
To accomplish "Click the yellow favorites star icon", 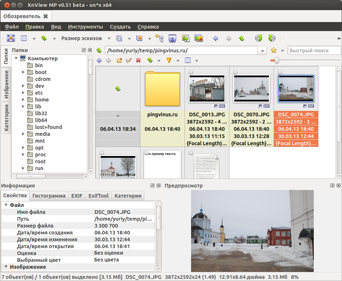I will [274, 51].
